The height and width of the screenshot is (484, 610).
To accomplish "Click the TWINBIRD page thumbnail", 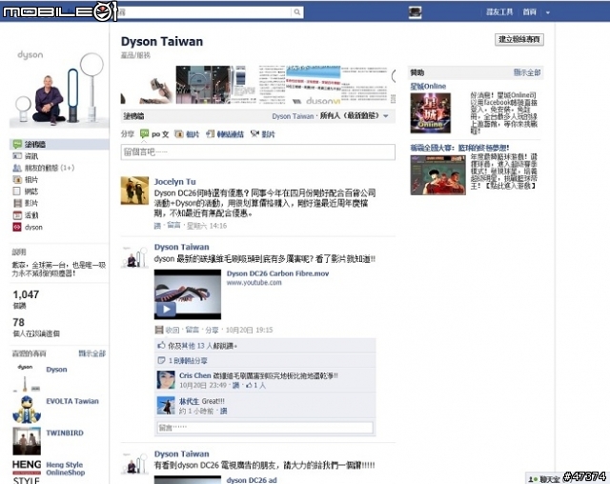I will pos(27,441).
